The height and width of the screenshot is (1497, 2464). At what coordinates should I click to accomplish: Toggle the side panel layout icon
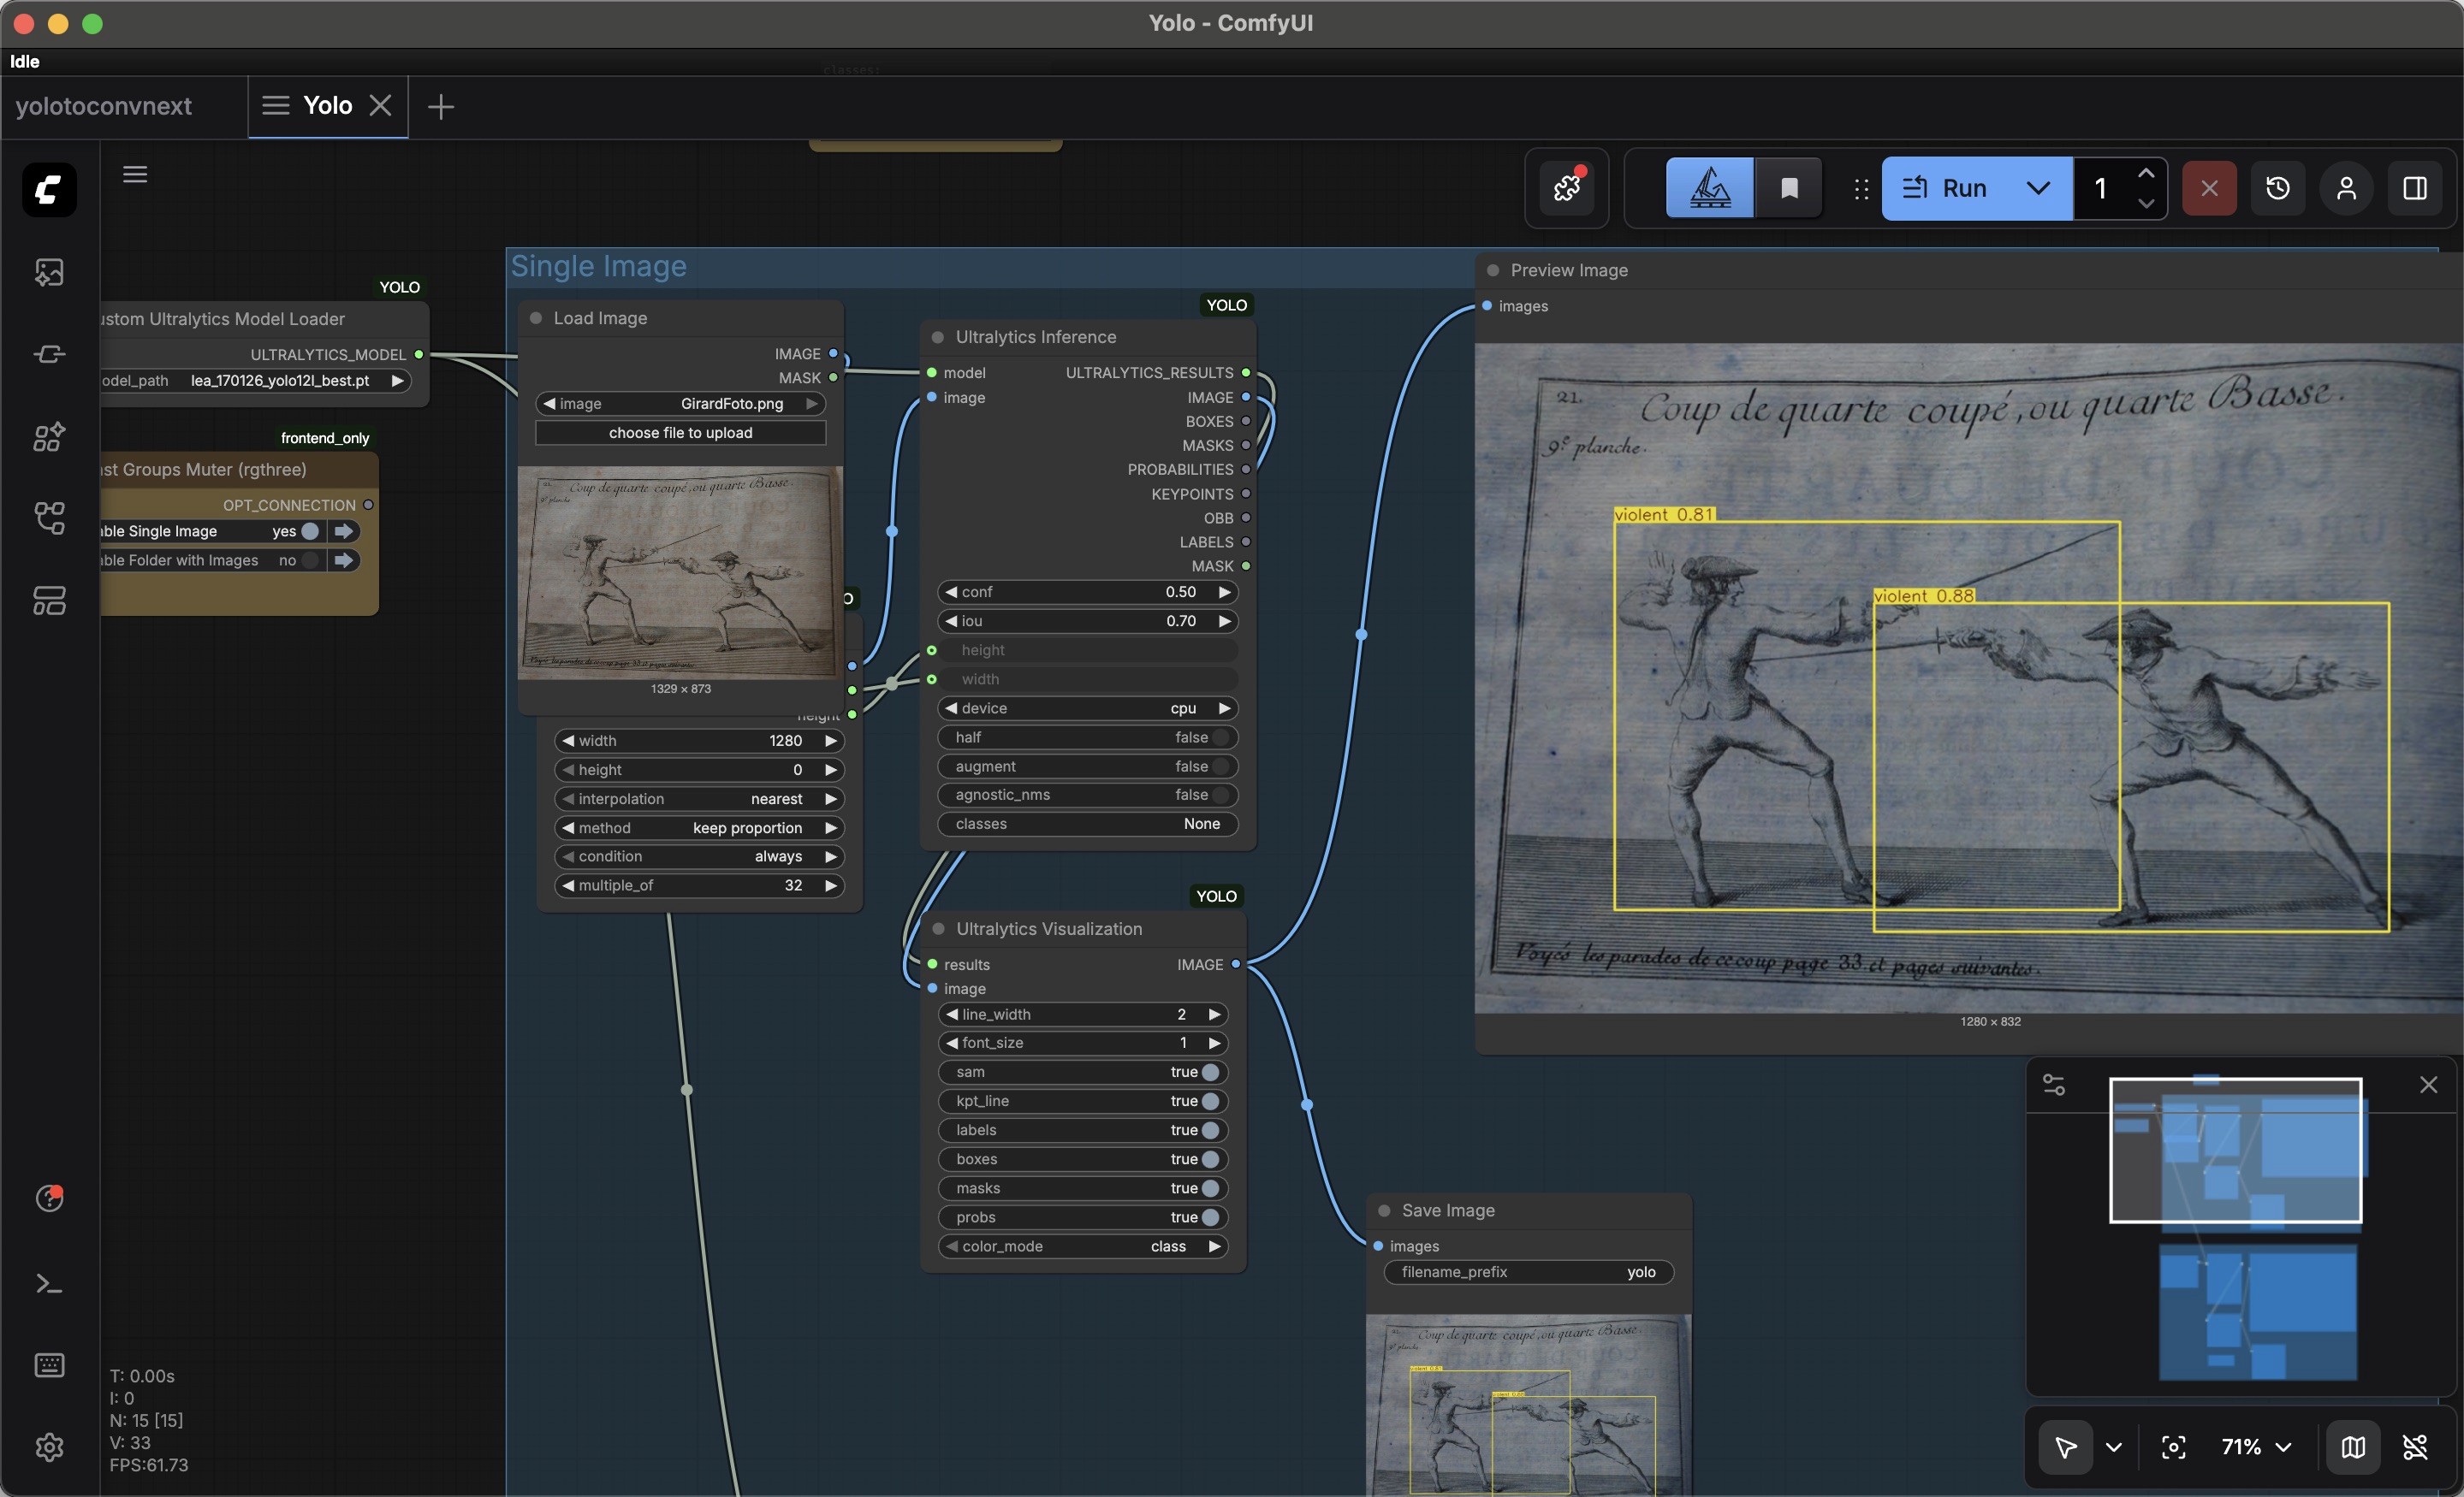[x=2414, y=188]
